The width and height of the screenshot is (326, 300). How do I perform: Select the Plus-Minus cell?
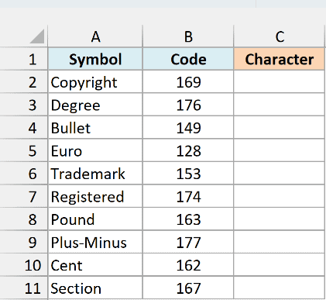click(95, 242)
